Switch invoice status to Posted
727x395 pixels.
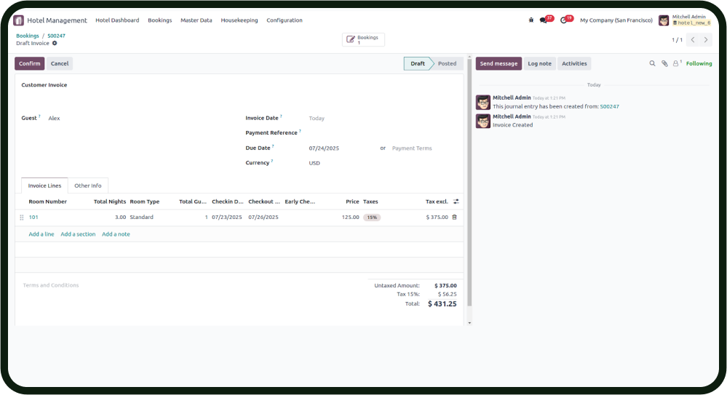point(447,64)
